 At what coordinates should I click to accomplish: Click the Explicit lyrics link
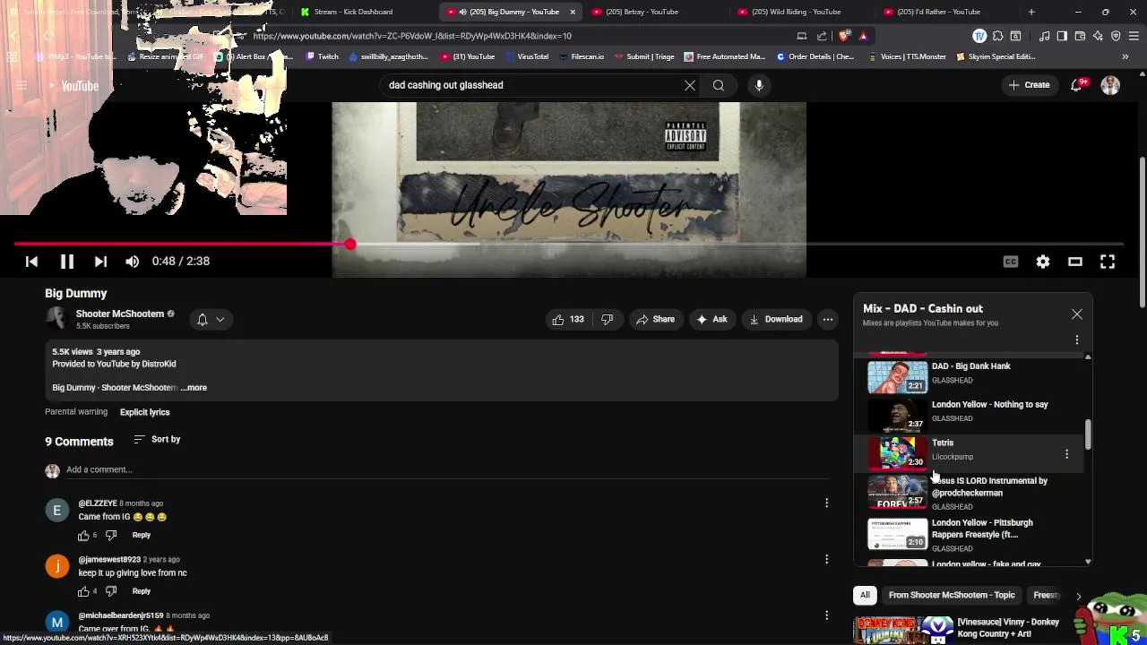click(x=144, y=412)
